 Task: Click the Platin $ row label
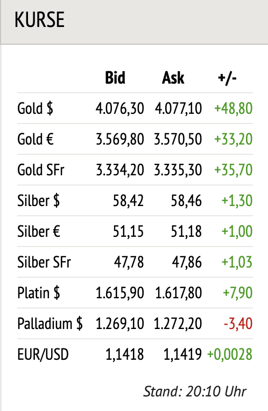coord(38,292)
